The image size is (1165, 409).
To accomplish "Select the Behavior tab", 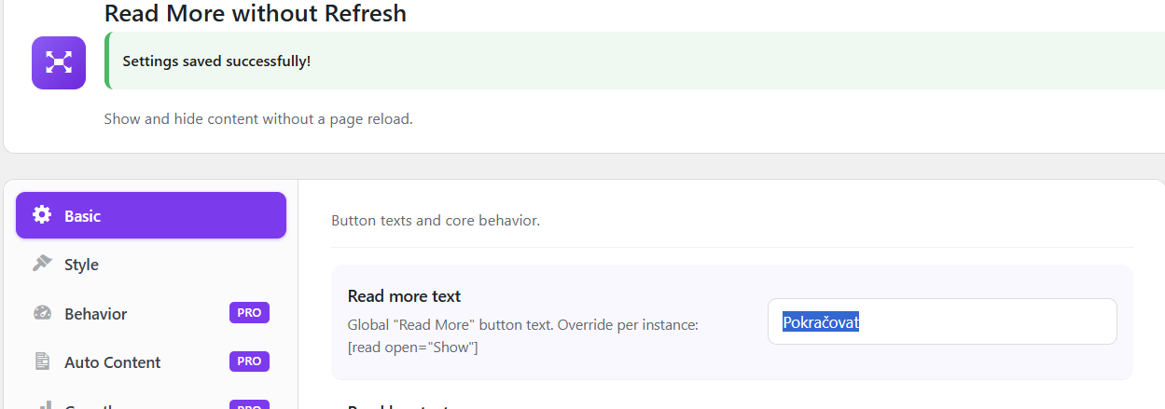I will (151, 313).
